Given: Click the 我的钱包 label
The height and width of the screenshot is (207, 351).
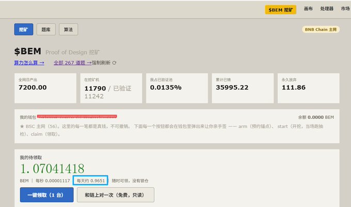Looking at the screenshot, I should pos(28,117).
